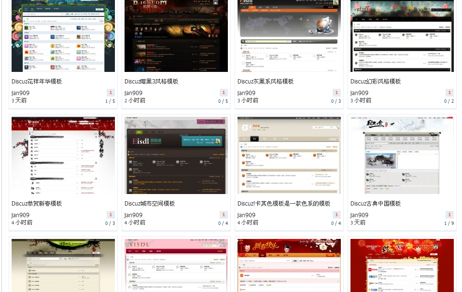This screenshot has width=462, height=292.
Task: Click the '4 小时前' time under Discuz城市空间模板
Action: (x=135, y=223)
